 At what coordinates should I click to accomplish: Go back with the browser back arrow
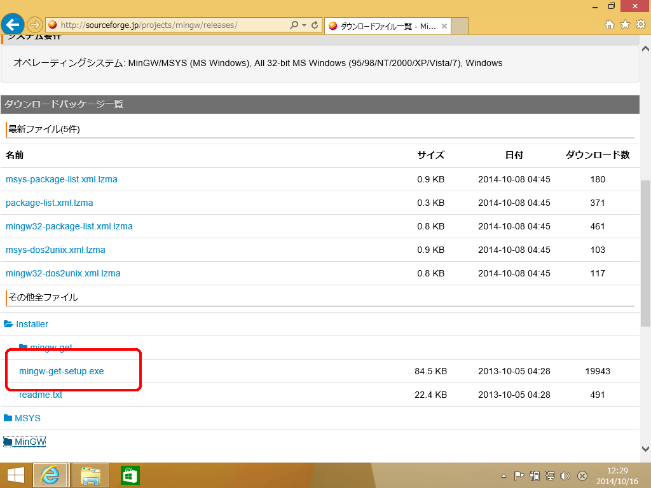(x=13, y=25)
